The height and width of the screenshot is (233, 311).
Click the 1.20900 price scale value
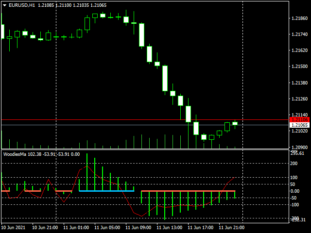click(299, 147)
